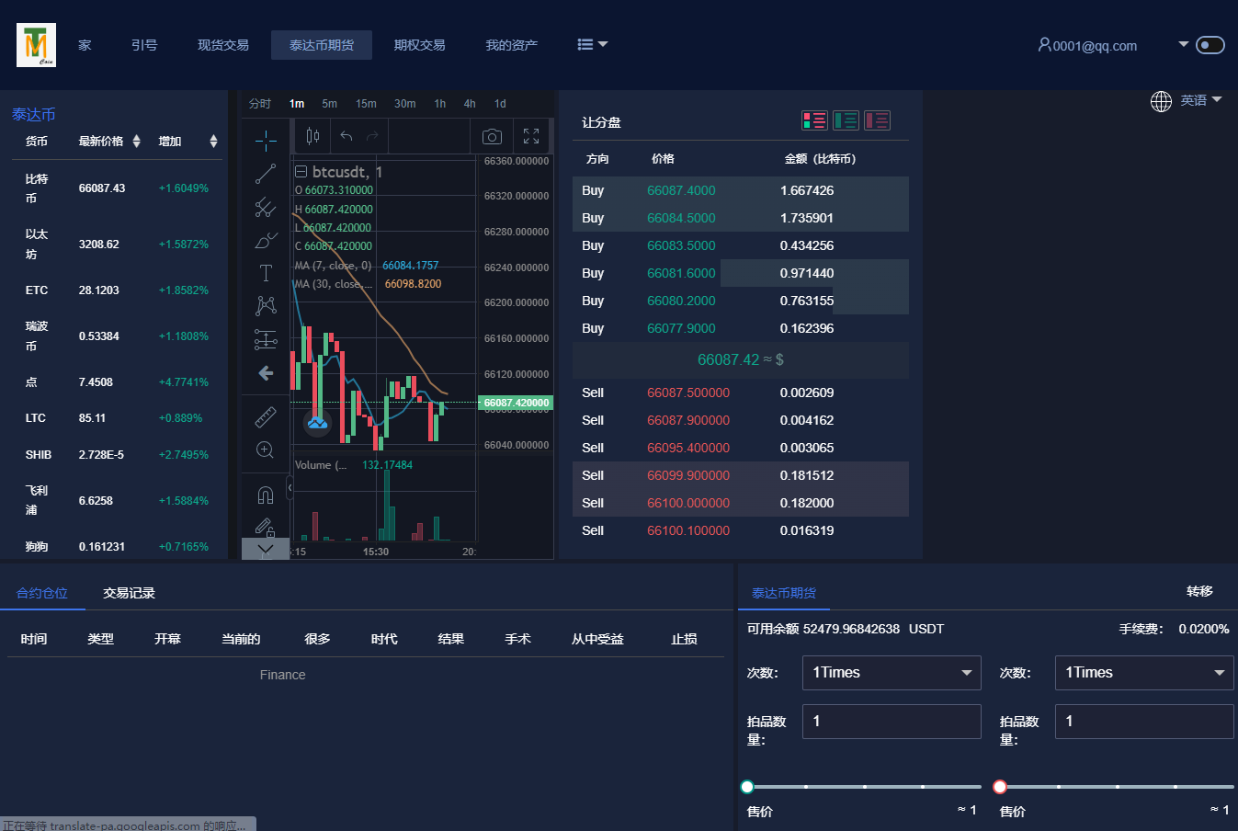The image size is (1238, 831).
Task: Select the trend line drawing tool
Action: click(x=266, y=174)
